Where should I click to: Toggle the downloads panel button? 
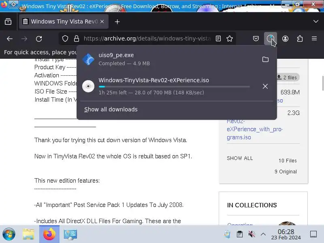coord(270,38)
